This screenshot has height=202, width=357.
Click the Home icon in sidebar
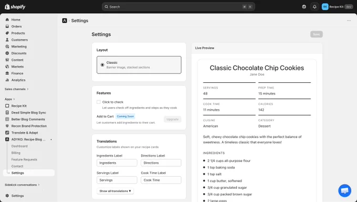click(x=7, y=20)
